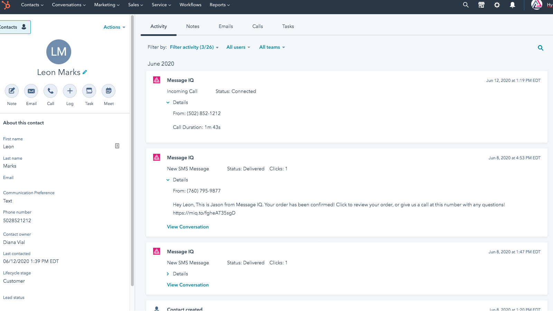Screen dimensions: 553x311
Task: Click View Conversation on the delivered SMS
Action: click(188, 227)
